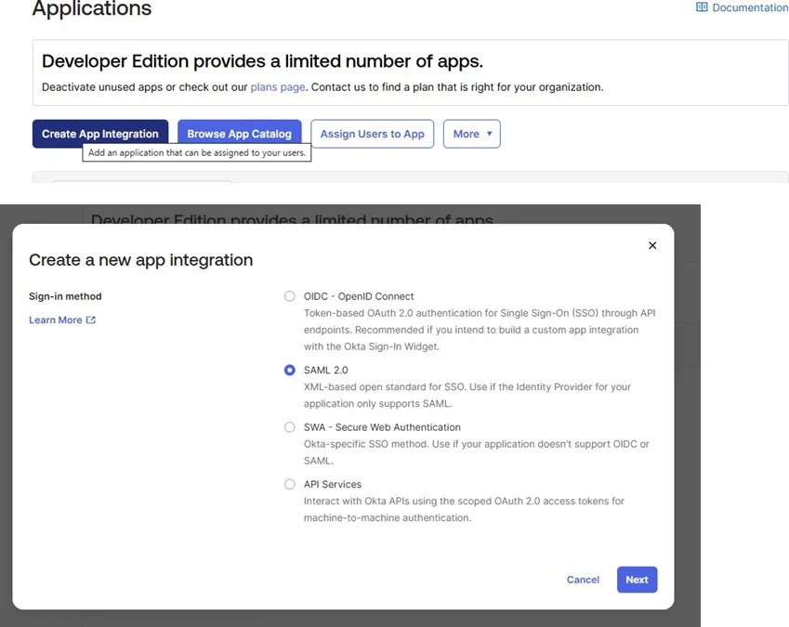The width and height of the screenshot is (789, 627).
Task: Click Next to continue app creation
Action: tap(637, 580)
